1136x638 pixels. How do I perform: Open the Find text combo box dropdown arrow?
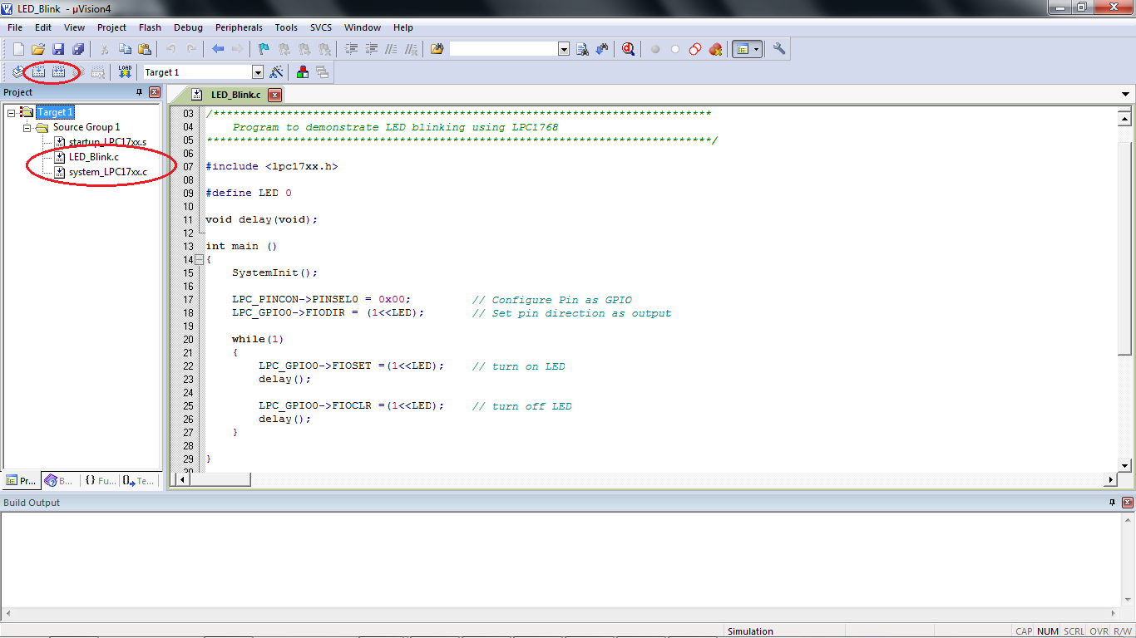pyautogui.click(x=564, y=49)
